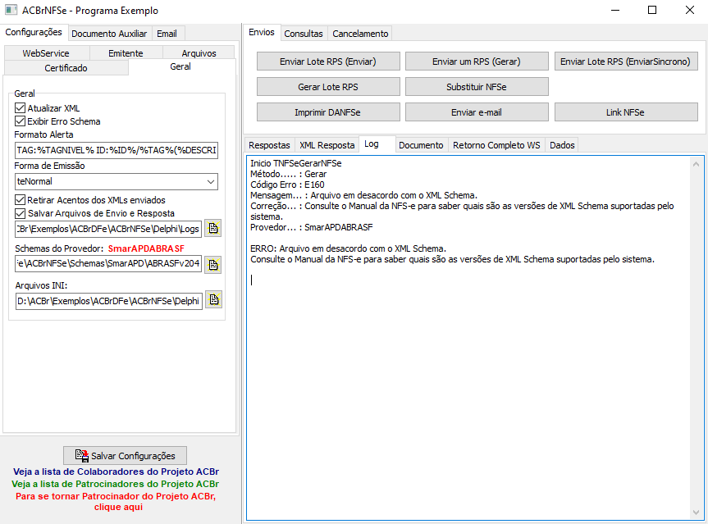Open the folder picker for the Schemas path
This screenshot has width=708, height=524.
pyautogui.click(x=213, y=265)
